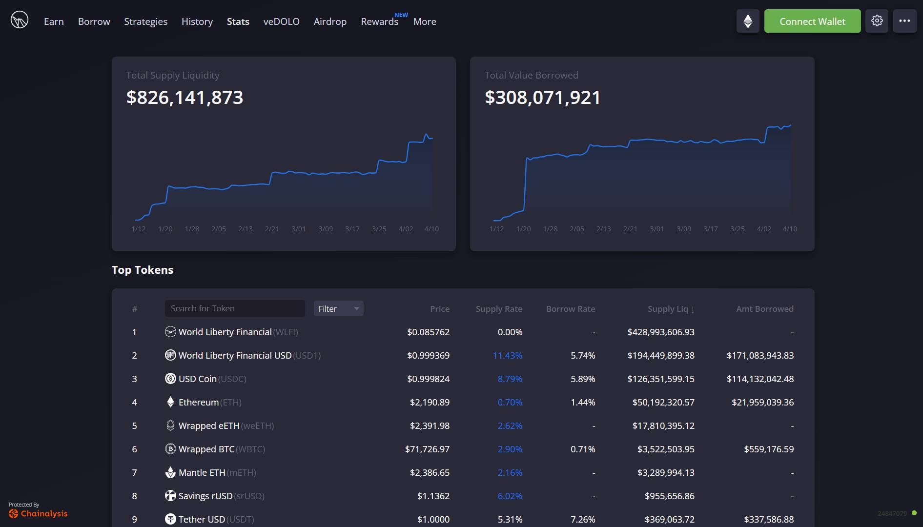Open the Ethereum network selector icon
Screen dimensions: 923x527
point(747,20)
